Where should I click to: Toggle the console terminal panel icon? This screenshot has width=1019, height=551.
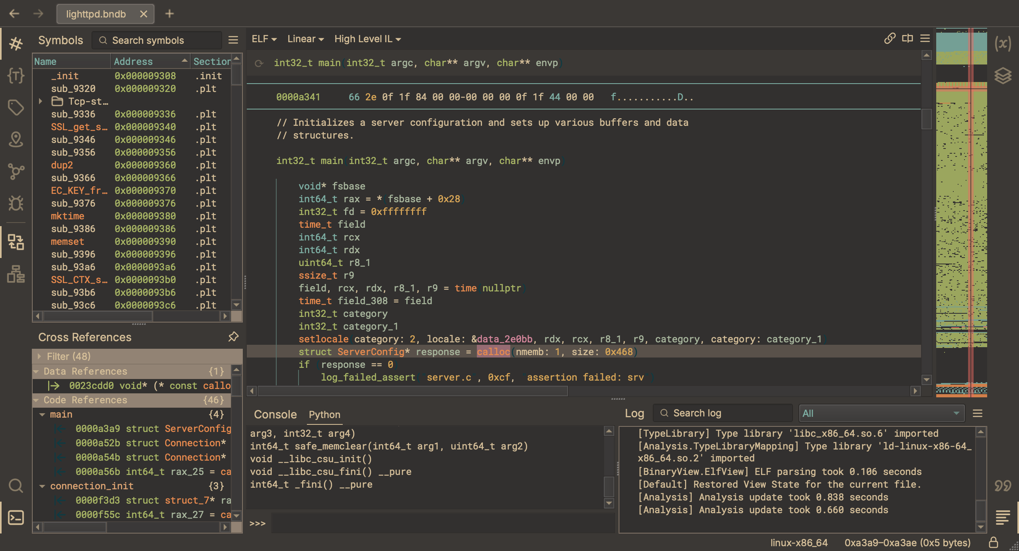[16, 518]
